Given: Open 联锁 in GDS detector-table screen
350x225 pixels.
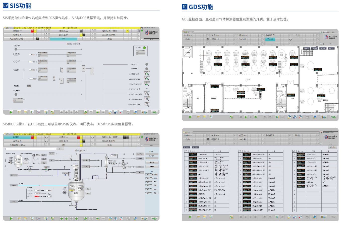Looking at the screenshot, I should click(298, 135).
